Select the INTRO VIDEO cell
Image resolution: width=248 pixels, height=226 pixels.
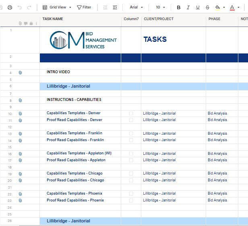(81, 73)
